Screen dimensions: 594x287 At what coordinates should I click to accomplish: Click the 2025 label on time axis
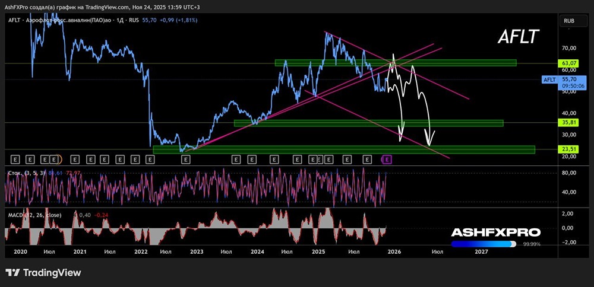click(319, 251)
